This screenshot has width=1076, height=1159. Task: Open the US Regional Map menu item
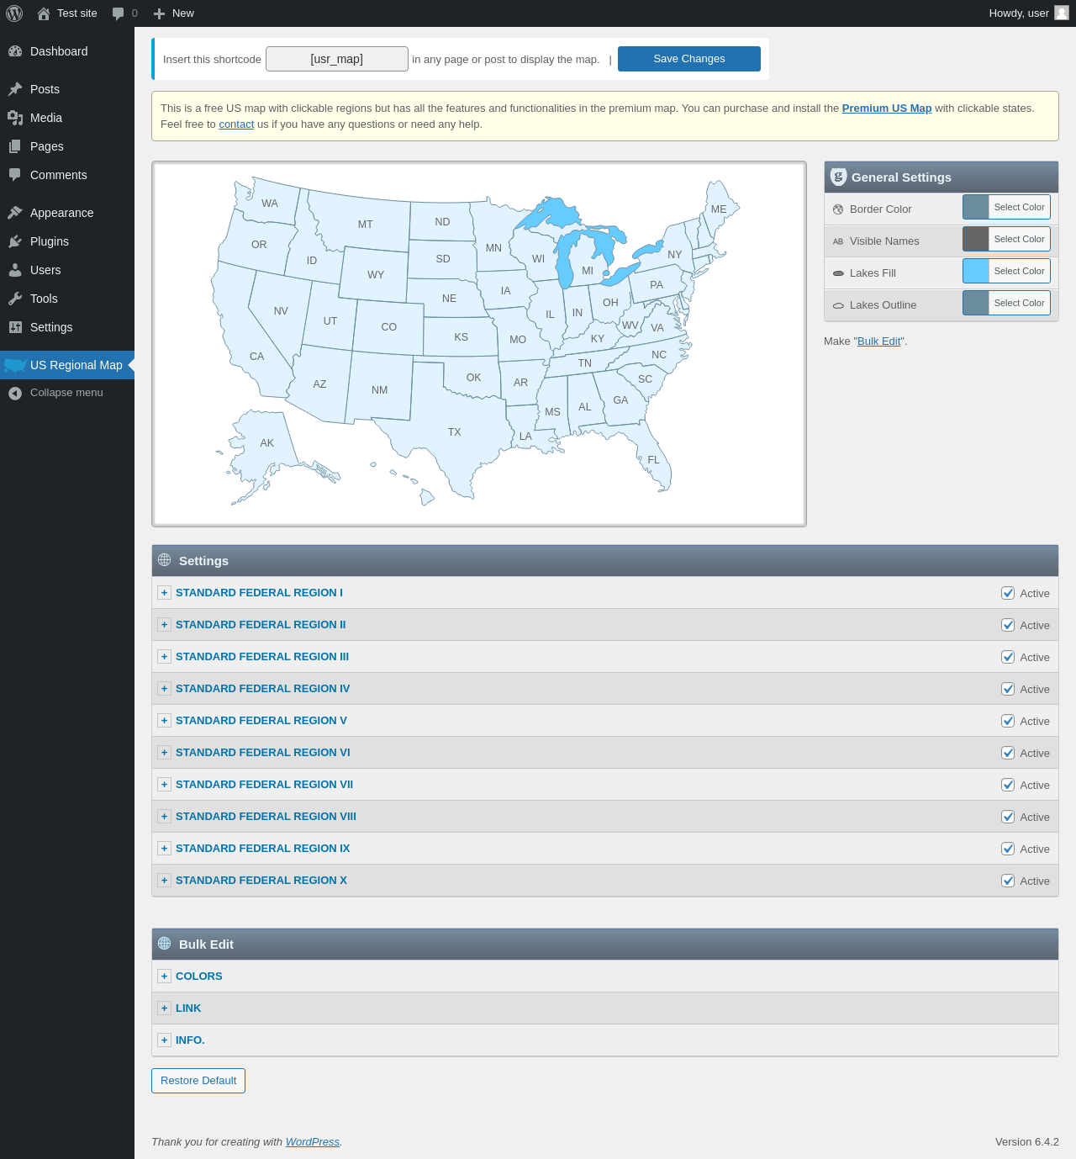tap(67, 365)
